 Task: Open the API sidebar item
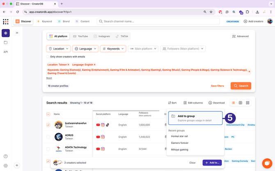pyautogui.click(x=6, y=52)
